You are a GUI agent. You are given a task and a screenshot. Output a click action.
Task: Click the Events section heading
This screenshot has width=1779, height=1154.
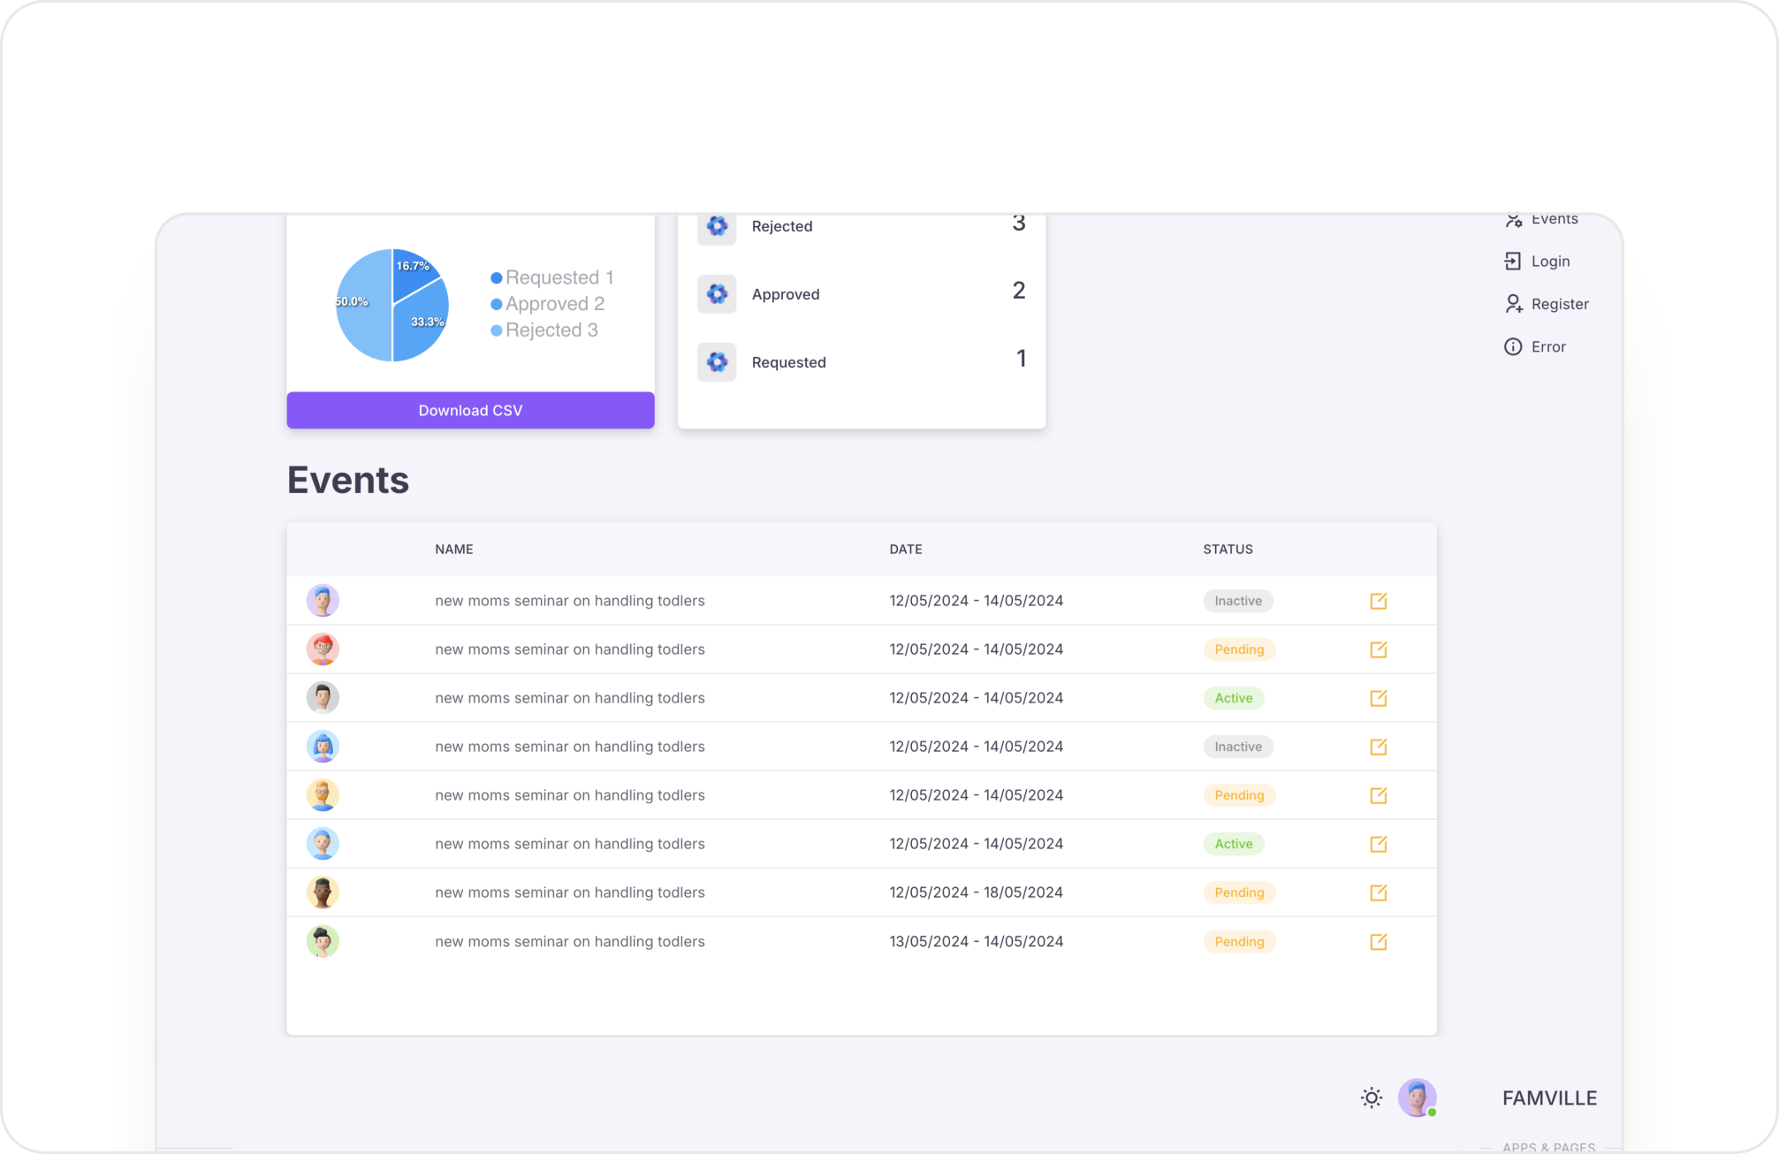click(x=348, y=480)
